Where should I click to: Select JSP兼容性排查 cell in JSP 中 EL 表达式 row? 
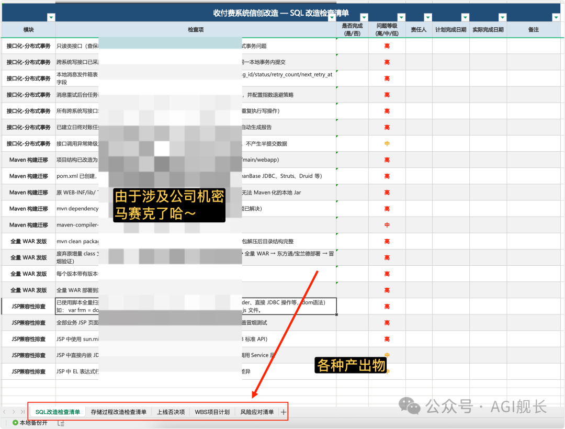tap(28, 371)
